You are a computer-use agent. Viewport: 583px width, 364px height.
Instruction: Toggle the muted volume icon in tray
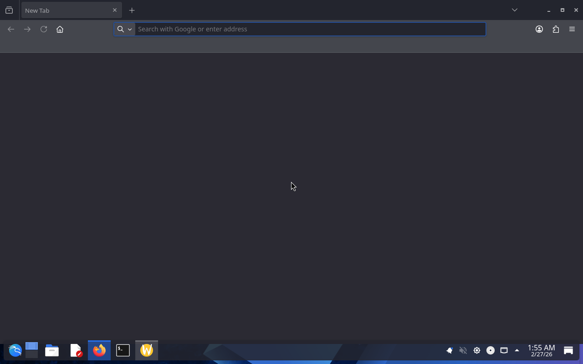[463, 350]
